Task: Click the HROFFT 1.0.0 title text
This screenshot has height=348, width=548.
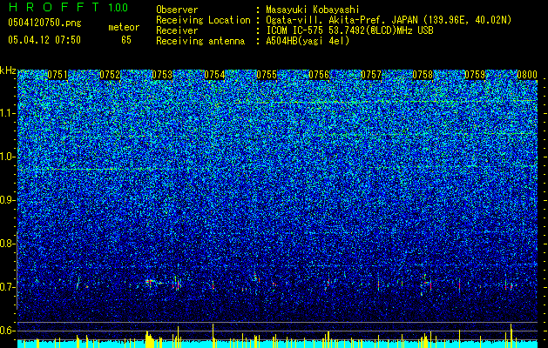Action: pos(68,7)
